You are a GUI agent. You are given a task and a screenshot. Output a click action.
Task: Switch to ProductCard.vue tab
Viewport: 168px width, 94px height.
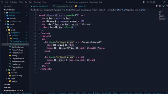pyautogui.click(x=39, y=6)
